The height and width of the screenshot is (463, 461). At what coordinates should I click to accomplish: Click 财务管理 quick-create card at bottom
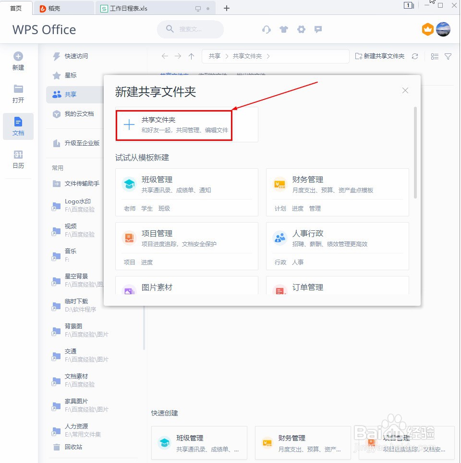click(303, 443)
